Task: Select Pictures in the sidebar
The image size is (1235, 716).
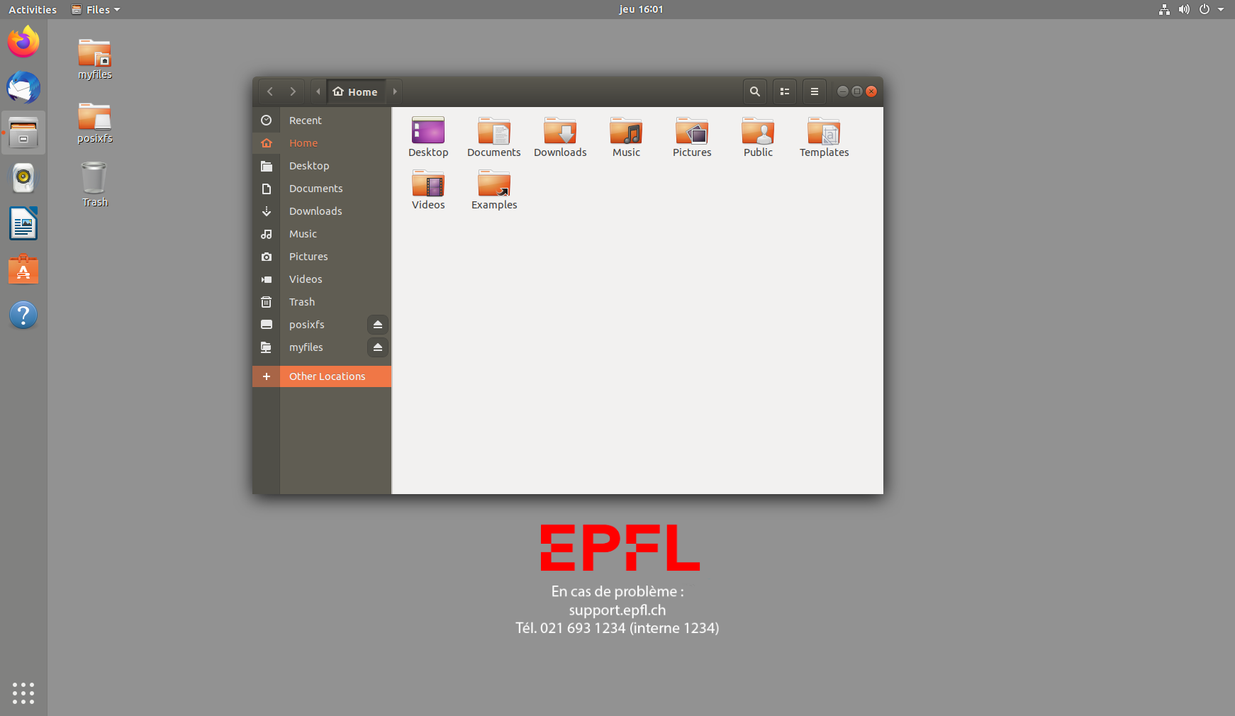Action: click(322, 257)
